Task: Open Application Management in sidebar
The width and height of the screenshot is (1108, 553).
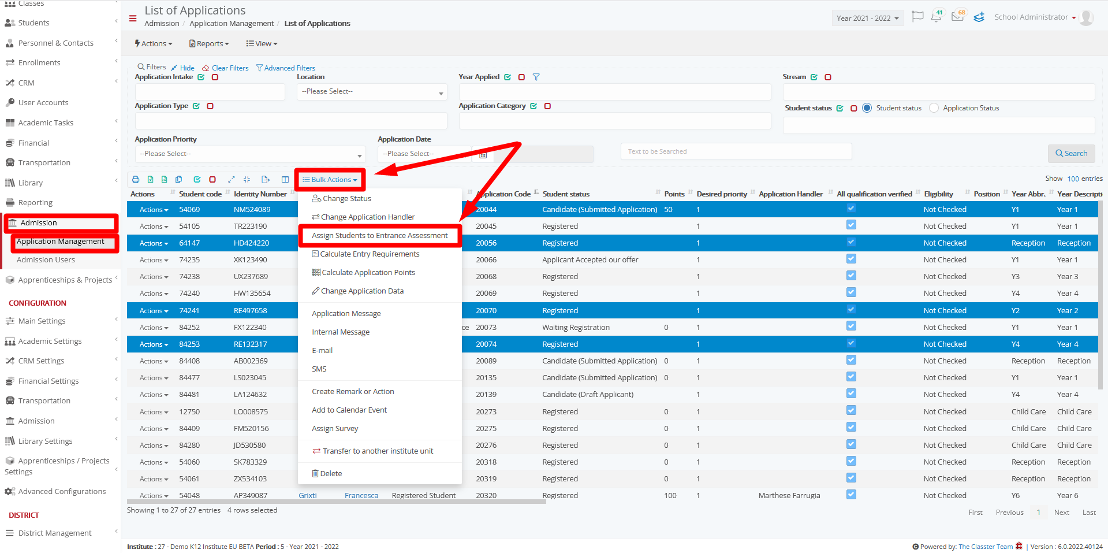Action: click(x=60, y=242)
